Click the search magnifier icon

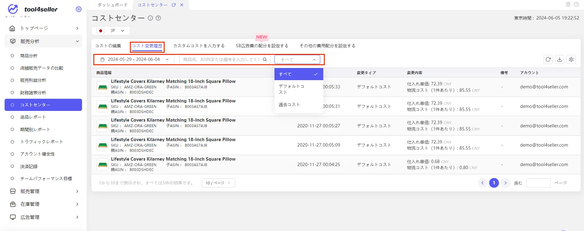click(265, 59)
